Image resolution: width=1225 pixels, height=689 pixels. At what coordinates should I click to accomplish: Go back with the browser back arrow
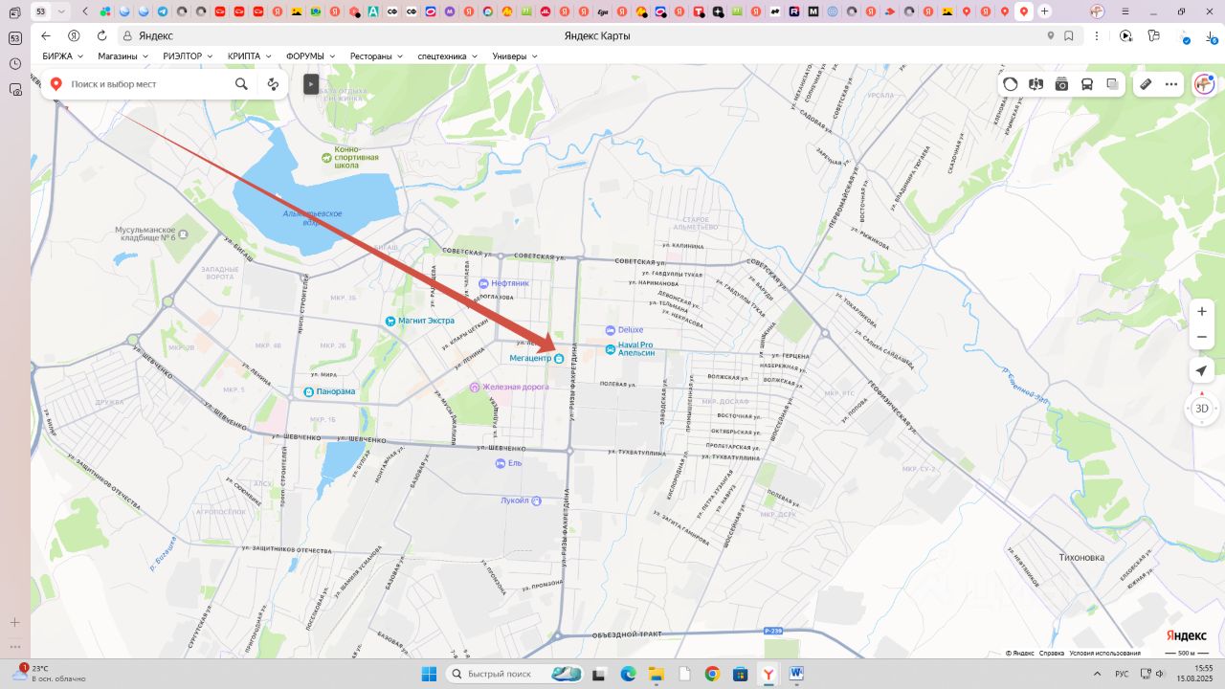[x=46, y=35]
